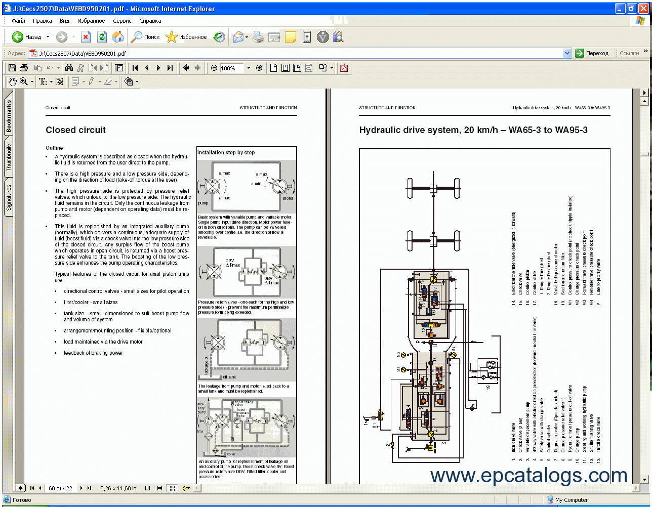Switch to the Bookmarks side tab
The height and width of the screenshot is (507, 652).
[9, 116]
